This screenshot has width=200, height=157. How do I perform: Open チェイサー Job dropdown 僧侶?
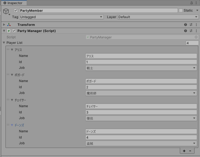pos(141,118)
